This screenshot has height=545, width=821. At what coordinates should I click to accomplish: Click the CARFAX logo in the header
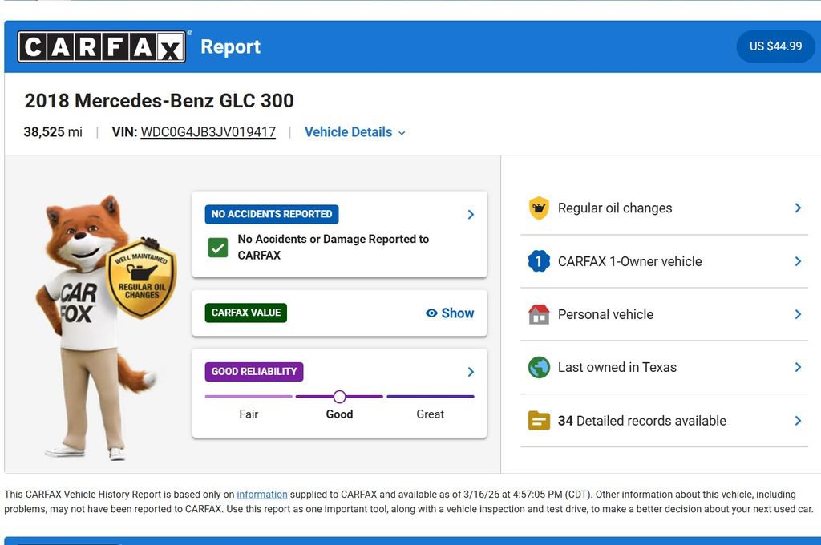pyautogui.click(x=103, y=46)
